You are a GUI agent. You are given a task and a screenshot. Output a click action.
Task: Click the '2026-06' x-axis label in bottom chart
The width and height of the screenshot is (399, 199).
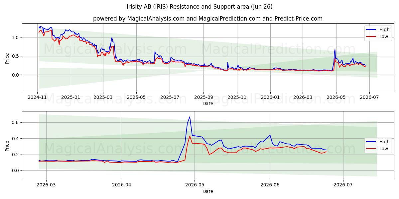pyautogui.click(x=270, y=186)
